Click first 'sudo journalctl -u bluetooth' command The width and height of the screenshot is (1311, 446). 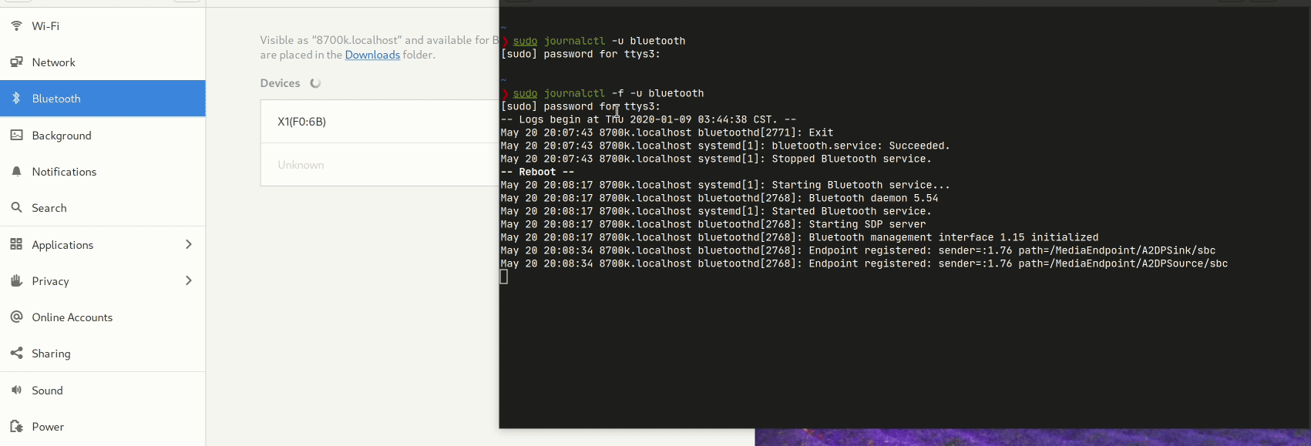599,41
